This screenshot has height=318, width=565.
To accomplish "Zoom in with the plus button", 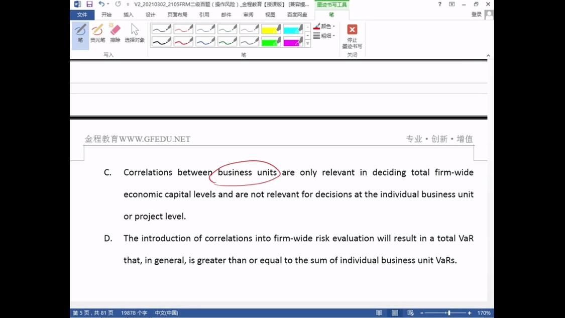I will click(x=470, y=313).
